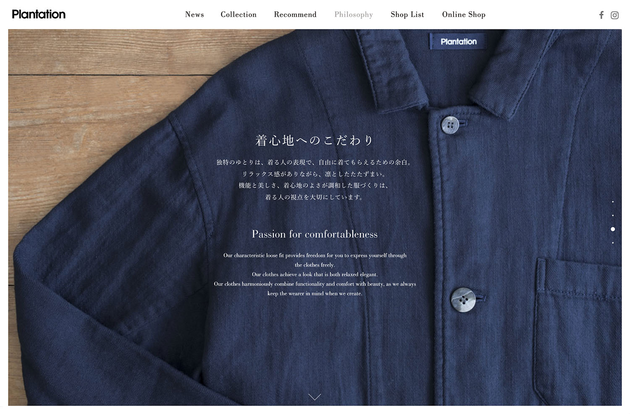Select the active third pagination dot
630x414 pixels.
tap(613, 229)
